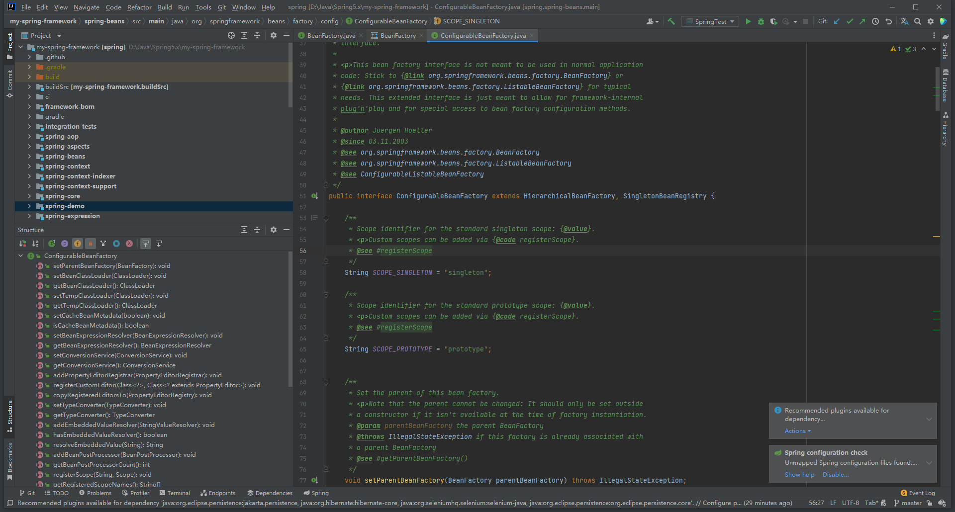
Task: Hide the Structure panel
Action: [x=286, y=230]
